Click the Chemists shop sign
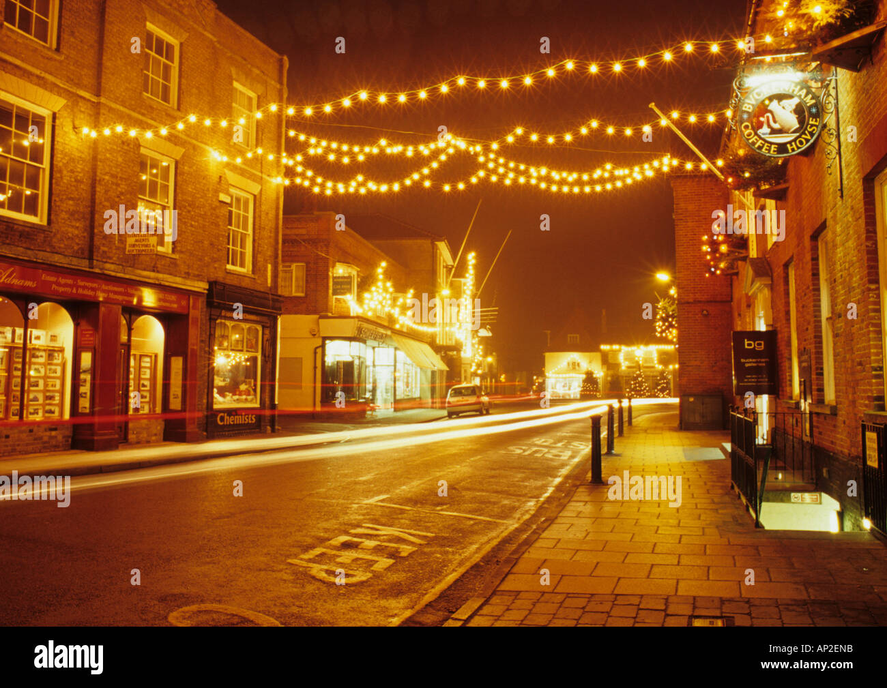887x688 pixels. (236, 419)
